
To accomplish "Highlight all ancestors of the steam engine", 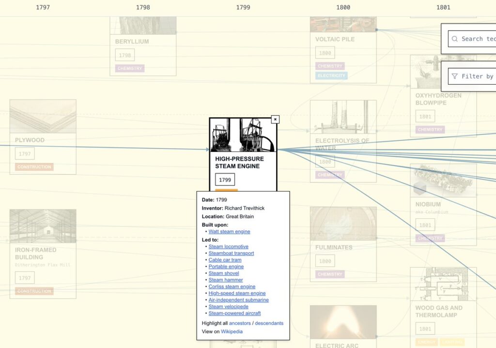I will click(x=239, y=323).
